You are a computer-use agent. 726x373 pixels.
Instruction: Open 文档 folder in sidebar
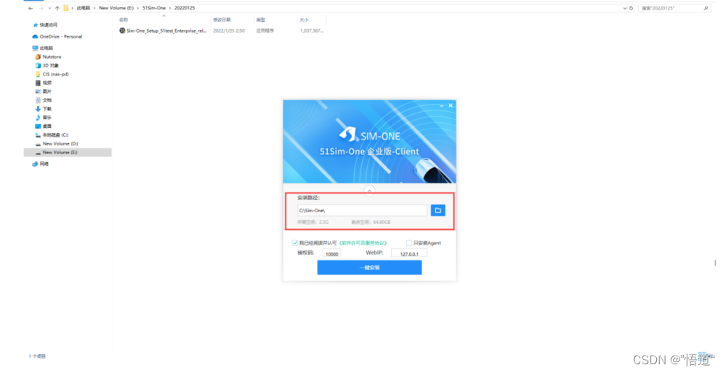click(x=47, y=100)
